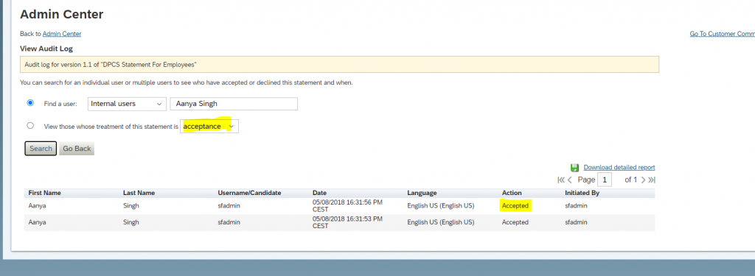Click the green Download detailed report save icon
755x276 pixels.
click(574, 167)
